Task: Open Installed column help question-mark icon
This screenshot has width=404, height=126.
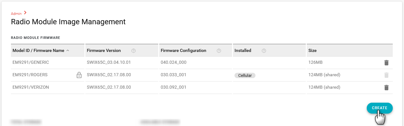Action: [264, 51]
